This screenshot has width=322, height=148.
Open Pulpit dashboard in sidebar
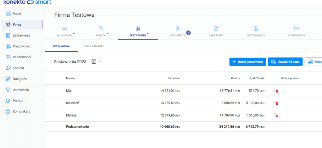click(18, 14)
